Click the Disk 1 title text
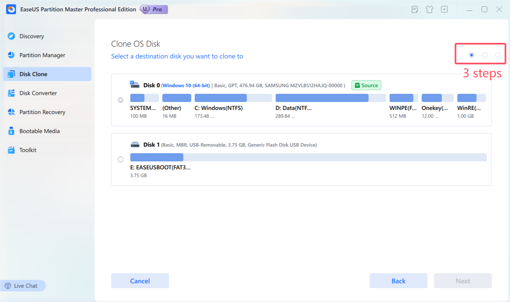This screenshot has width=510, height=302. 152,145
